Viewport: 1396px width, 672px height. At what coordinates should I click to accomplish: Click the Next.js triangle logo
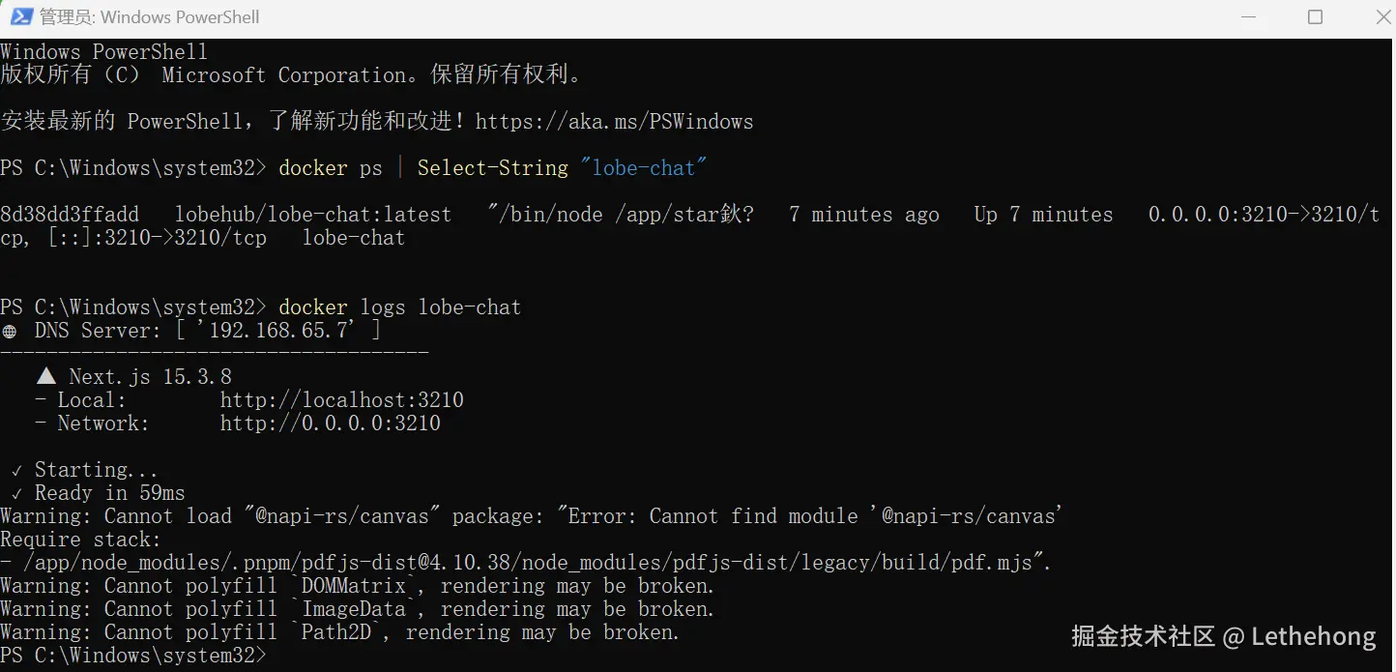tap(46, 377)
